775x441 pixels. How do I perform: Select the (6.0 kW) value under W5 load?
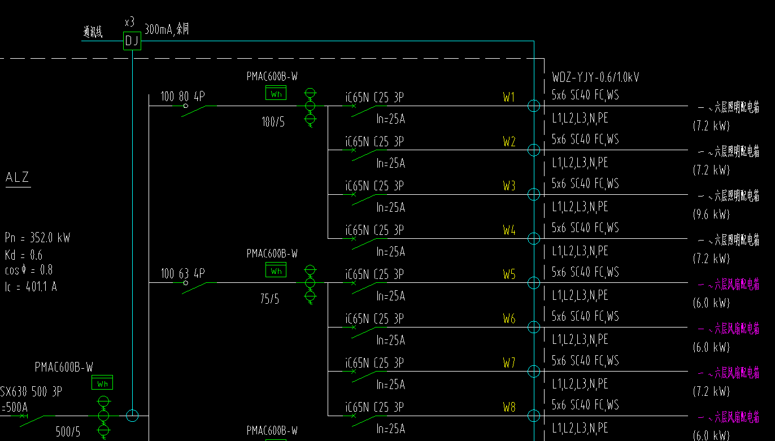tap(711, 303)
